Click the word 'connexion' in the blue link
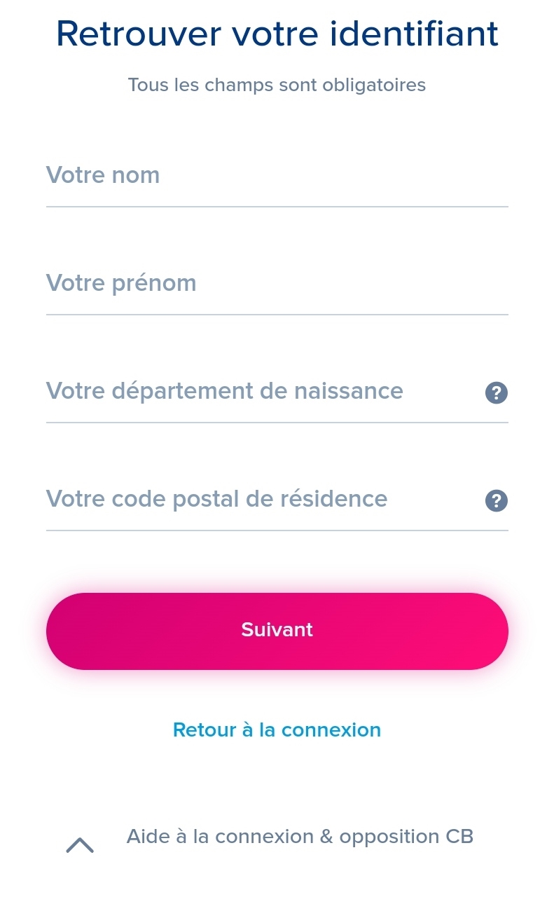 (331, 730)
